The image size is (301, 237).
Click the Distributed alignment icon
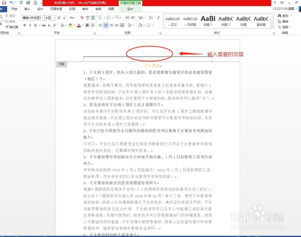(122, 25)
